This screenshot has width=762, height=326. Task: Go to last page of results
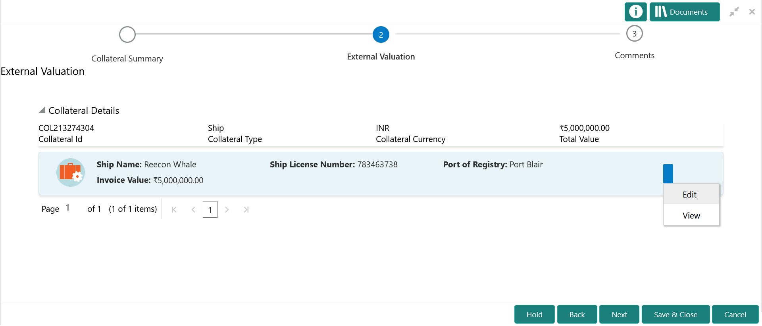pos(246,209)
